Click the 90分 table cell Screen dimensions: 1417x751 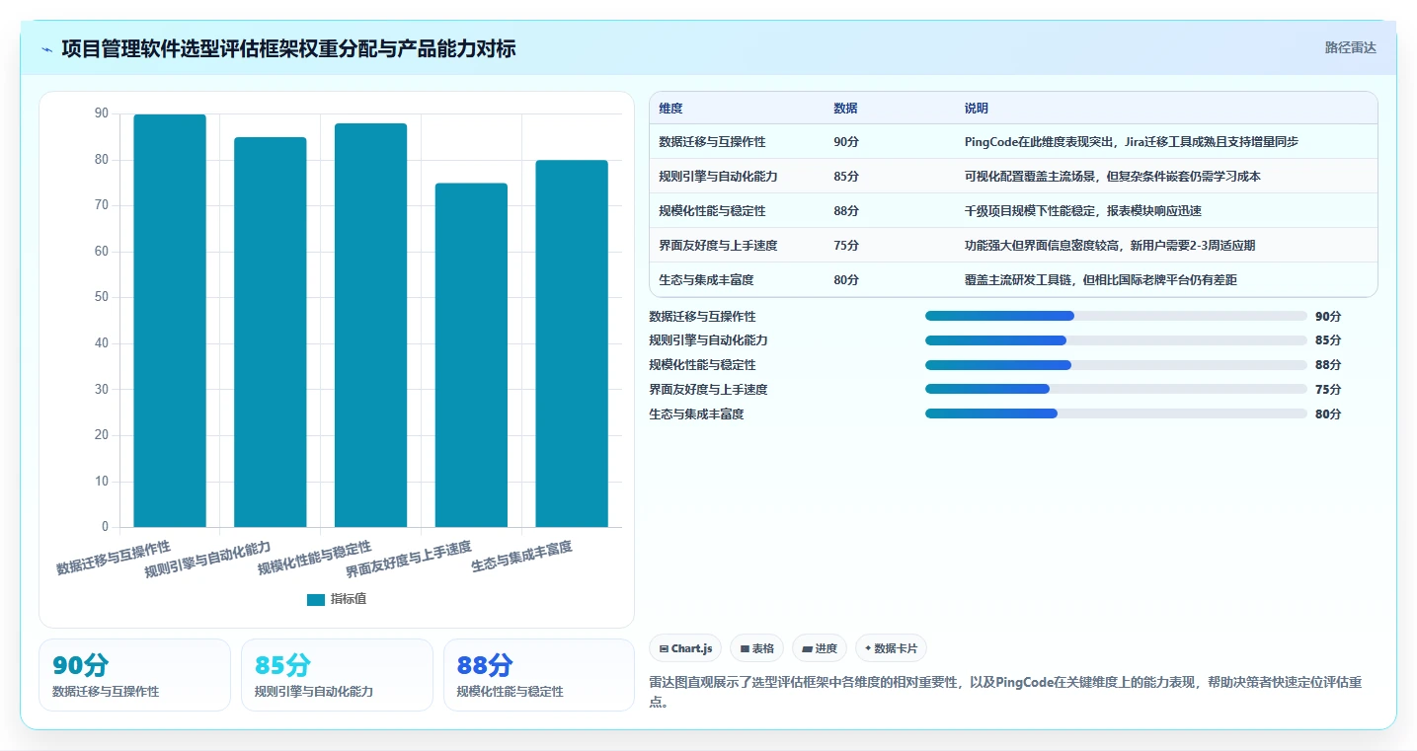click(846, 142)
